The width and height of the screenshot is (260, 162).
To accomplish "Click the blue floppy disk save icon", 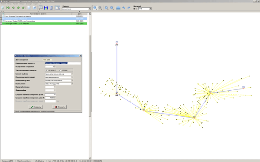I will tap(46, 8).
